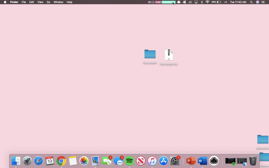Click the Resume button in menu bar

click(x=168, y=2)
